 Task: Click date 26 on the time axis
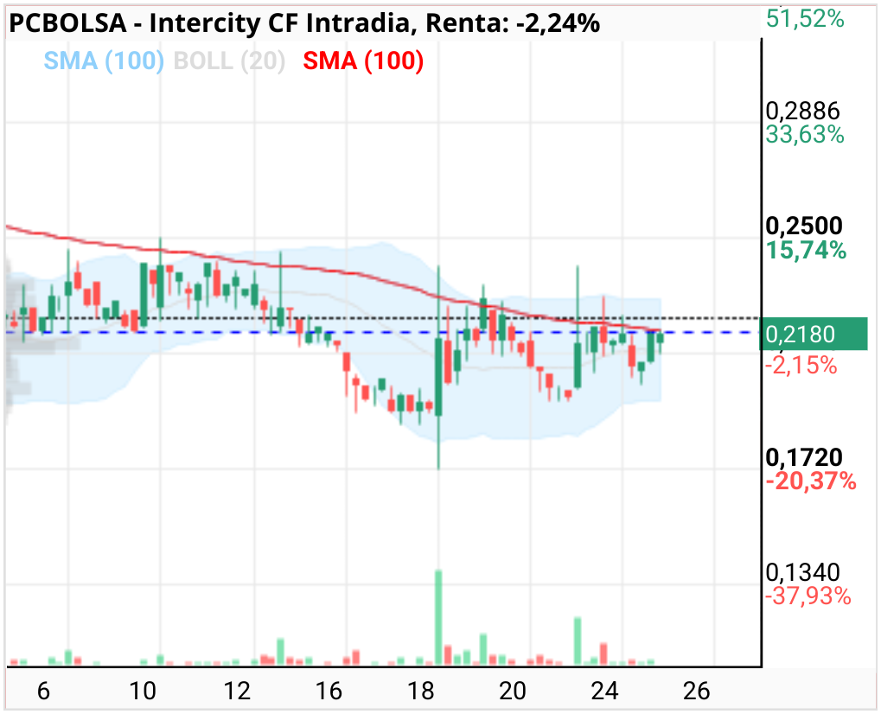[x=697, y=691]
